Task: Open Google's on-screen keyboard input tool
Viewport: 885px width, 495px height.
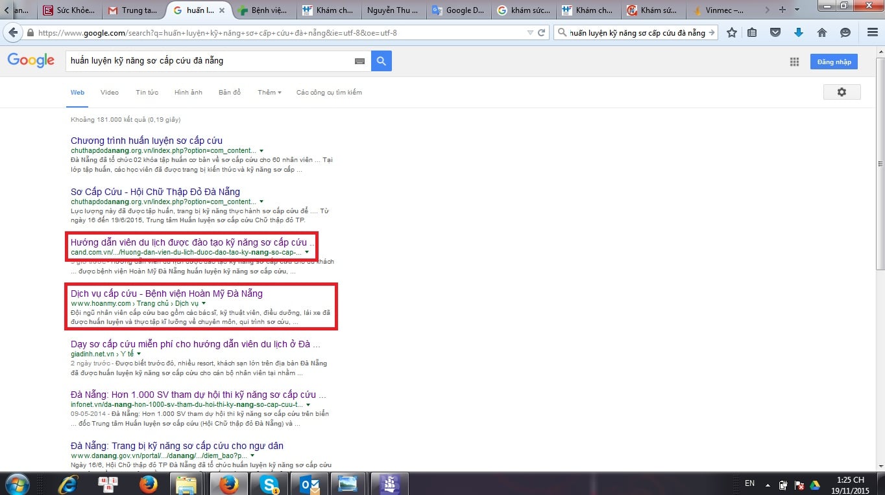Action: click(359, 61)
